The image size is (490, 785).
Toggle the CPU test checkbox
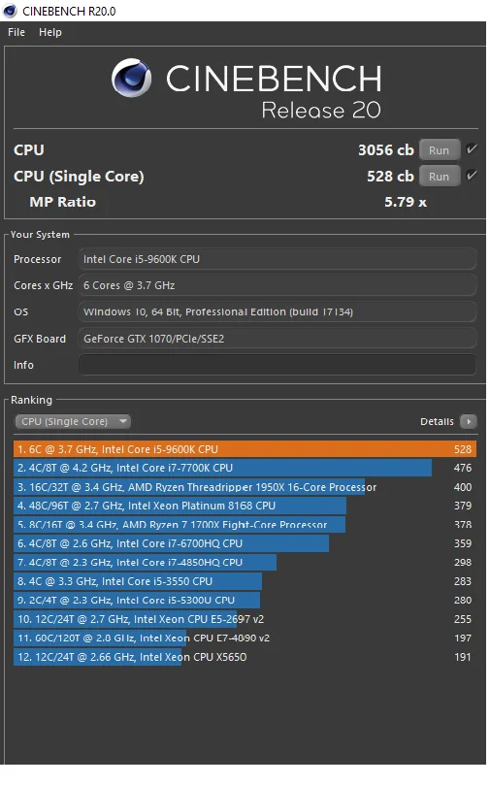click(x=472, y=148)
